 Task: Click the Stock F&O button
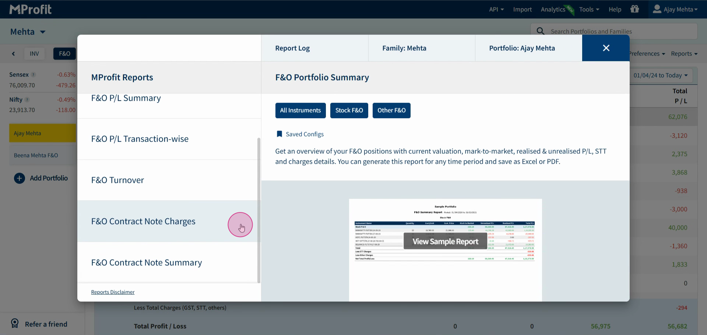click(x=349, y=110)
